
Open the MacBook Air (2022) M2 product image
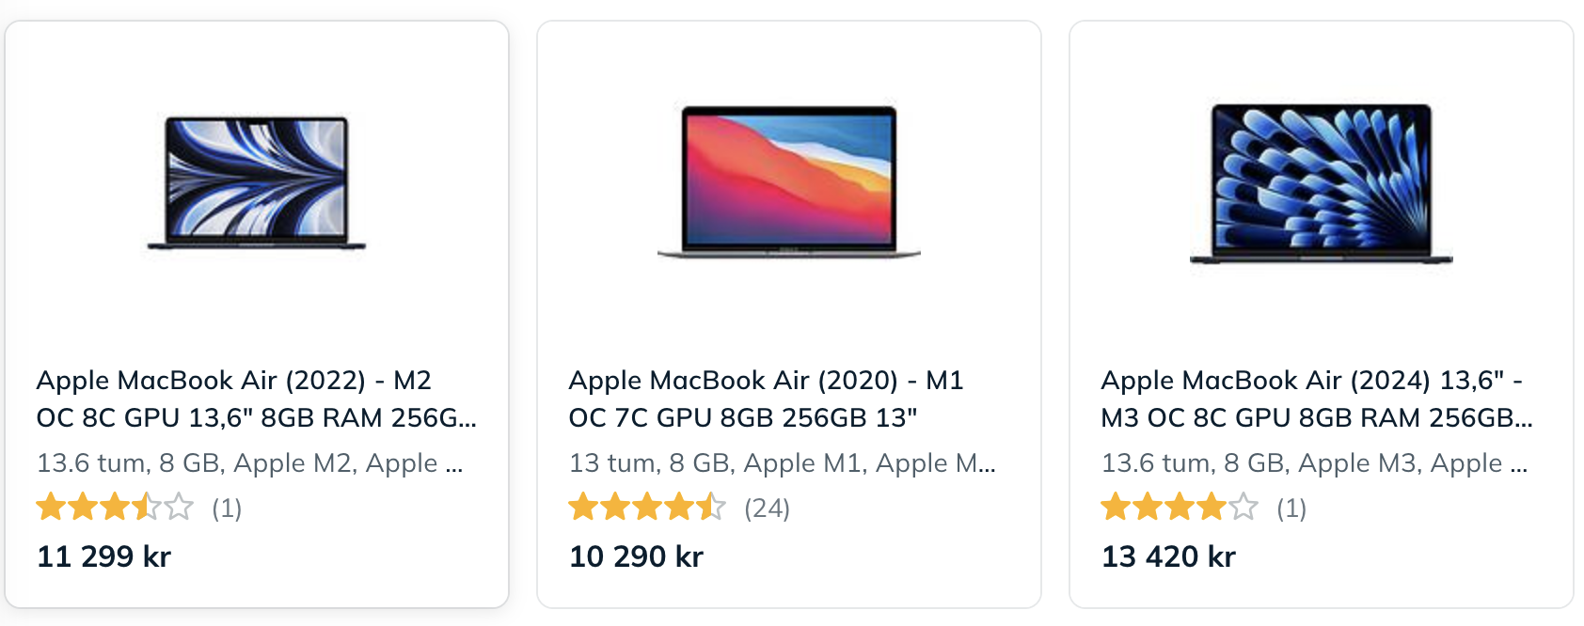256,182
